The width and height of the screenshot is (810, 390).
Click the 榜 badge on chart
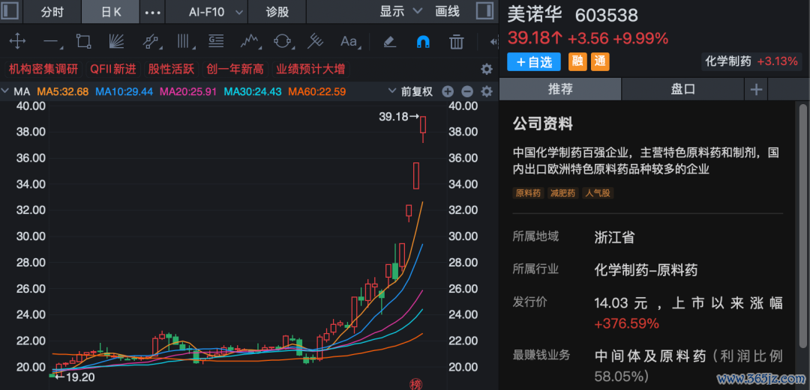click(x=415, y=383)
